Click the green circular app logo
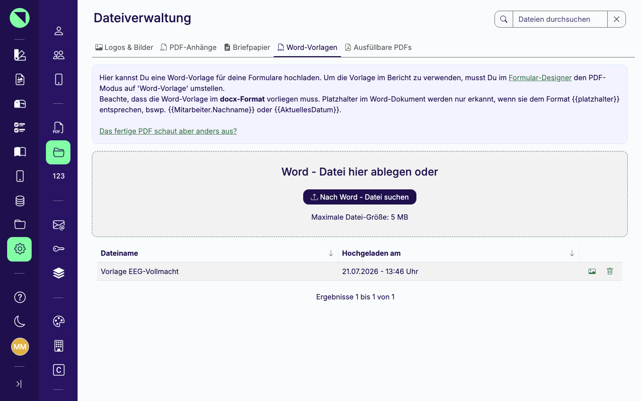Viewport: 642px width, 401px height. tap(20, 18)
